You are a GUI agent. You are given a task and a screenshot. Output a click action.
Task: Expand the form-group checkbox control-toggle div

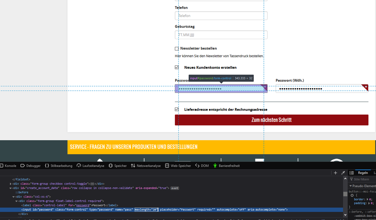[x=11, y=184]
